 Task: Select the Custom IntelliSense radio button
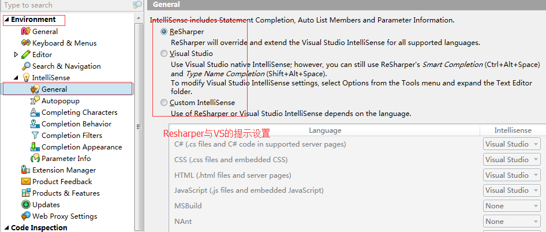pos(164,102)
